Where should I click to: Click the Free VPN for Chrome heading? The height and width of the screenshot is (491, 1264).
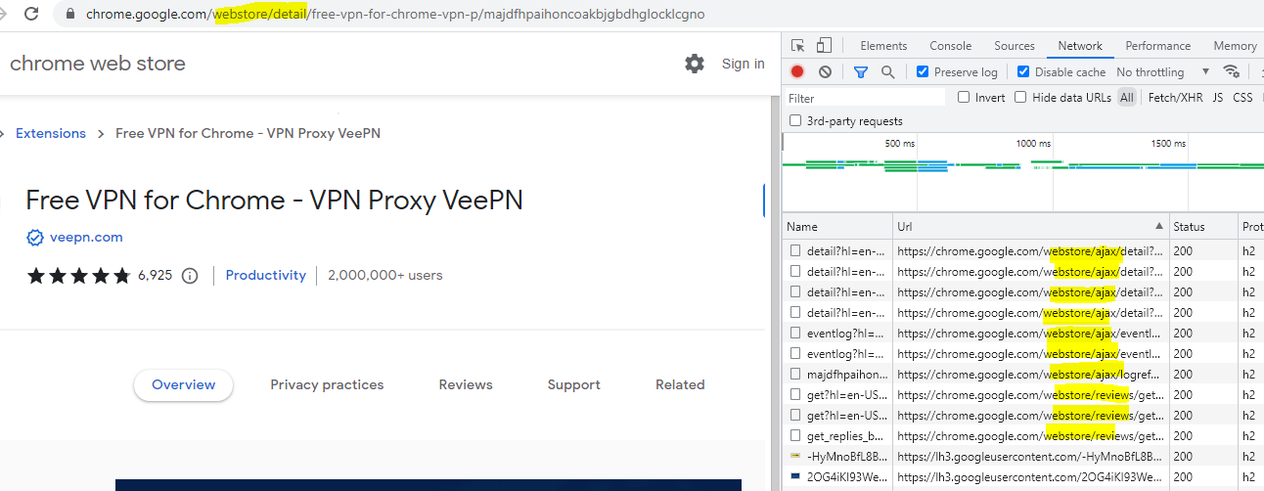(x=274, y=200)
